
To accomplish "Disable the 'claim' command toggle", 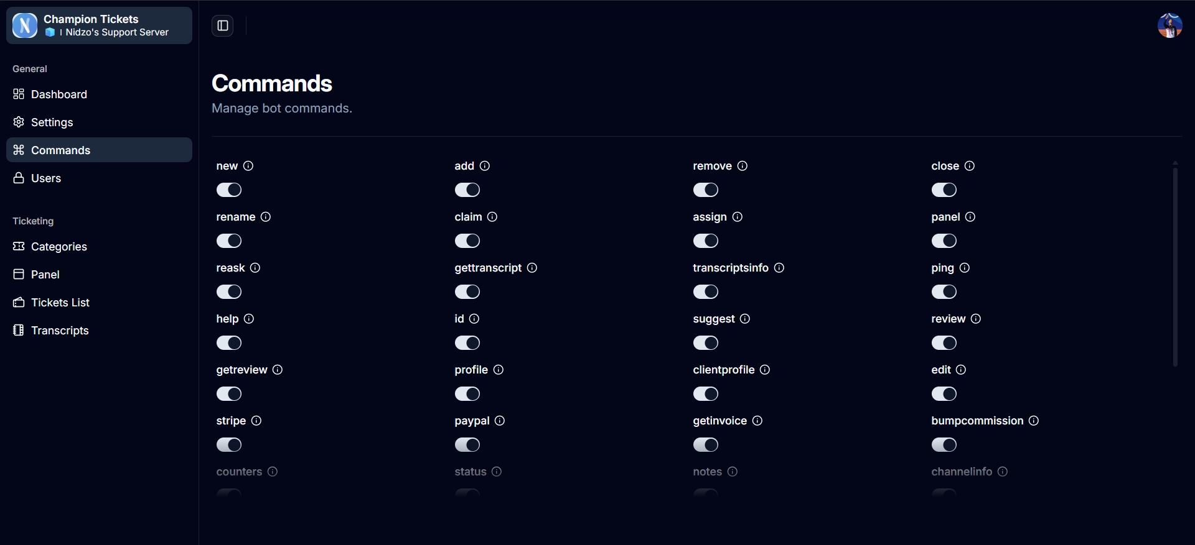I will click(467, 240).
